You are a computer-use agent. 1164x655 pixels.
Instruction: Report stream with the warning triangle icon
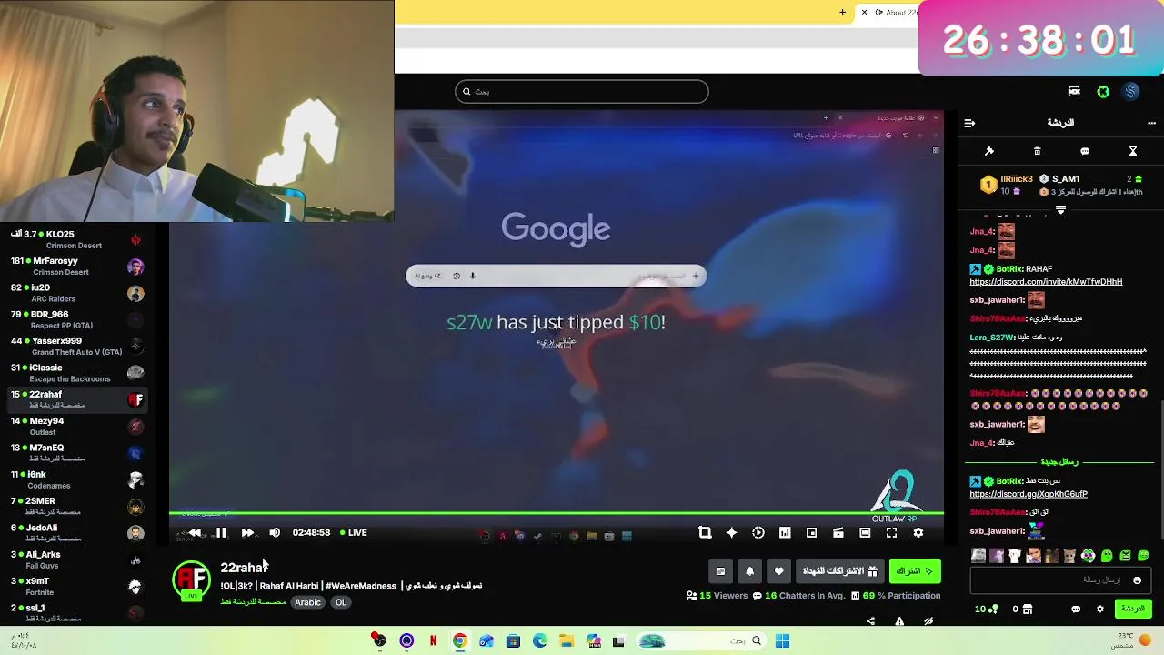(899, 621)
